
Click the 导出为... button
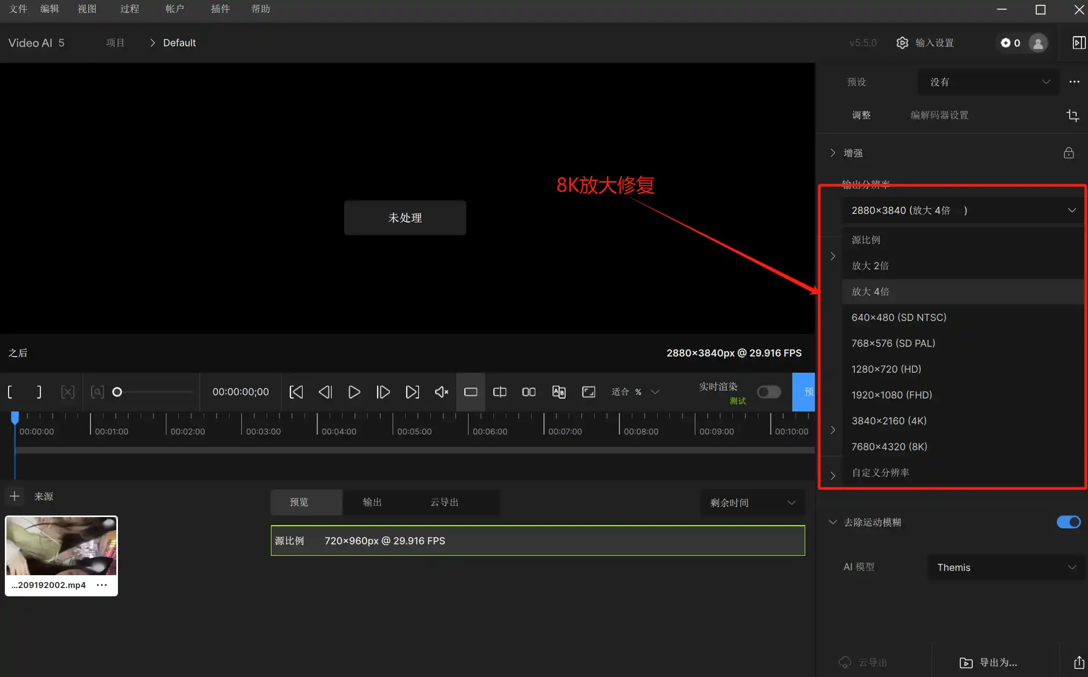coord(989,662)
